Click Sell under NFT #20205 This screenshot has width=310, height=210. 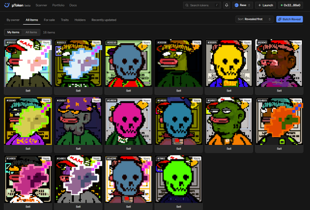tap(229, 91)
